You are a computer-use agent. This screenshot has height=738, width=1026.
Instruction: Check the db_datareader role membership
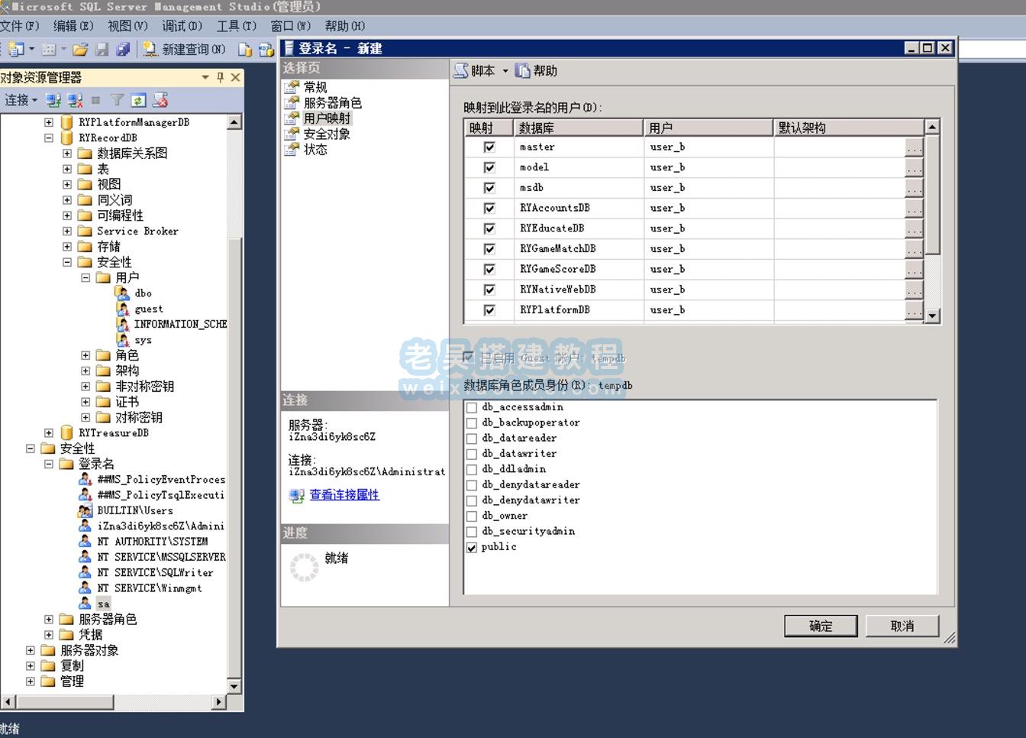click(x=472, y=438)
